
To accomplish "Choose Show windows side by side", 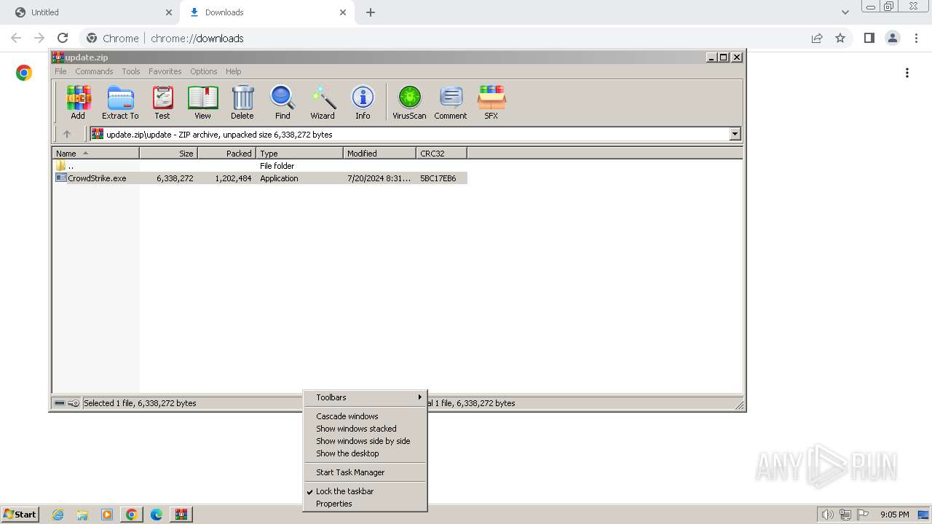I will (365, 441).
